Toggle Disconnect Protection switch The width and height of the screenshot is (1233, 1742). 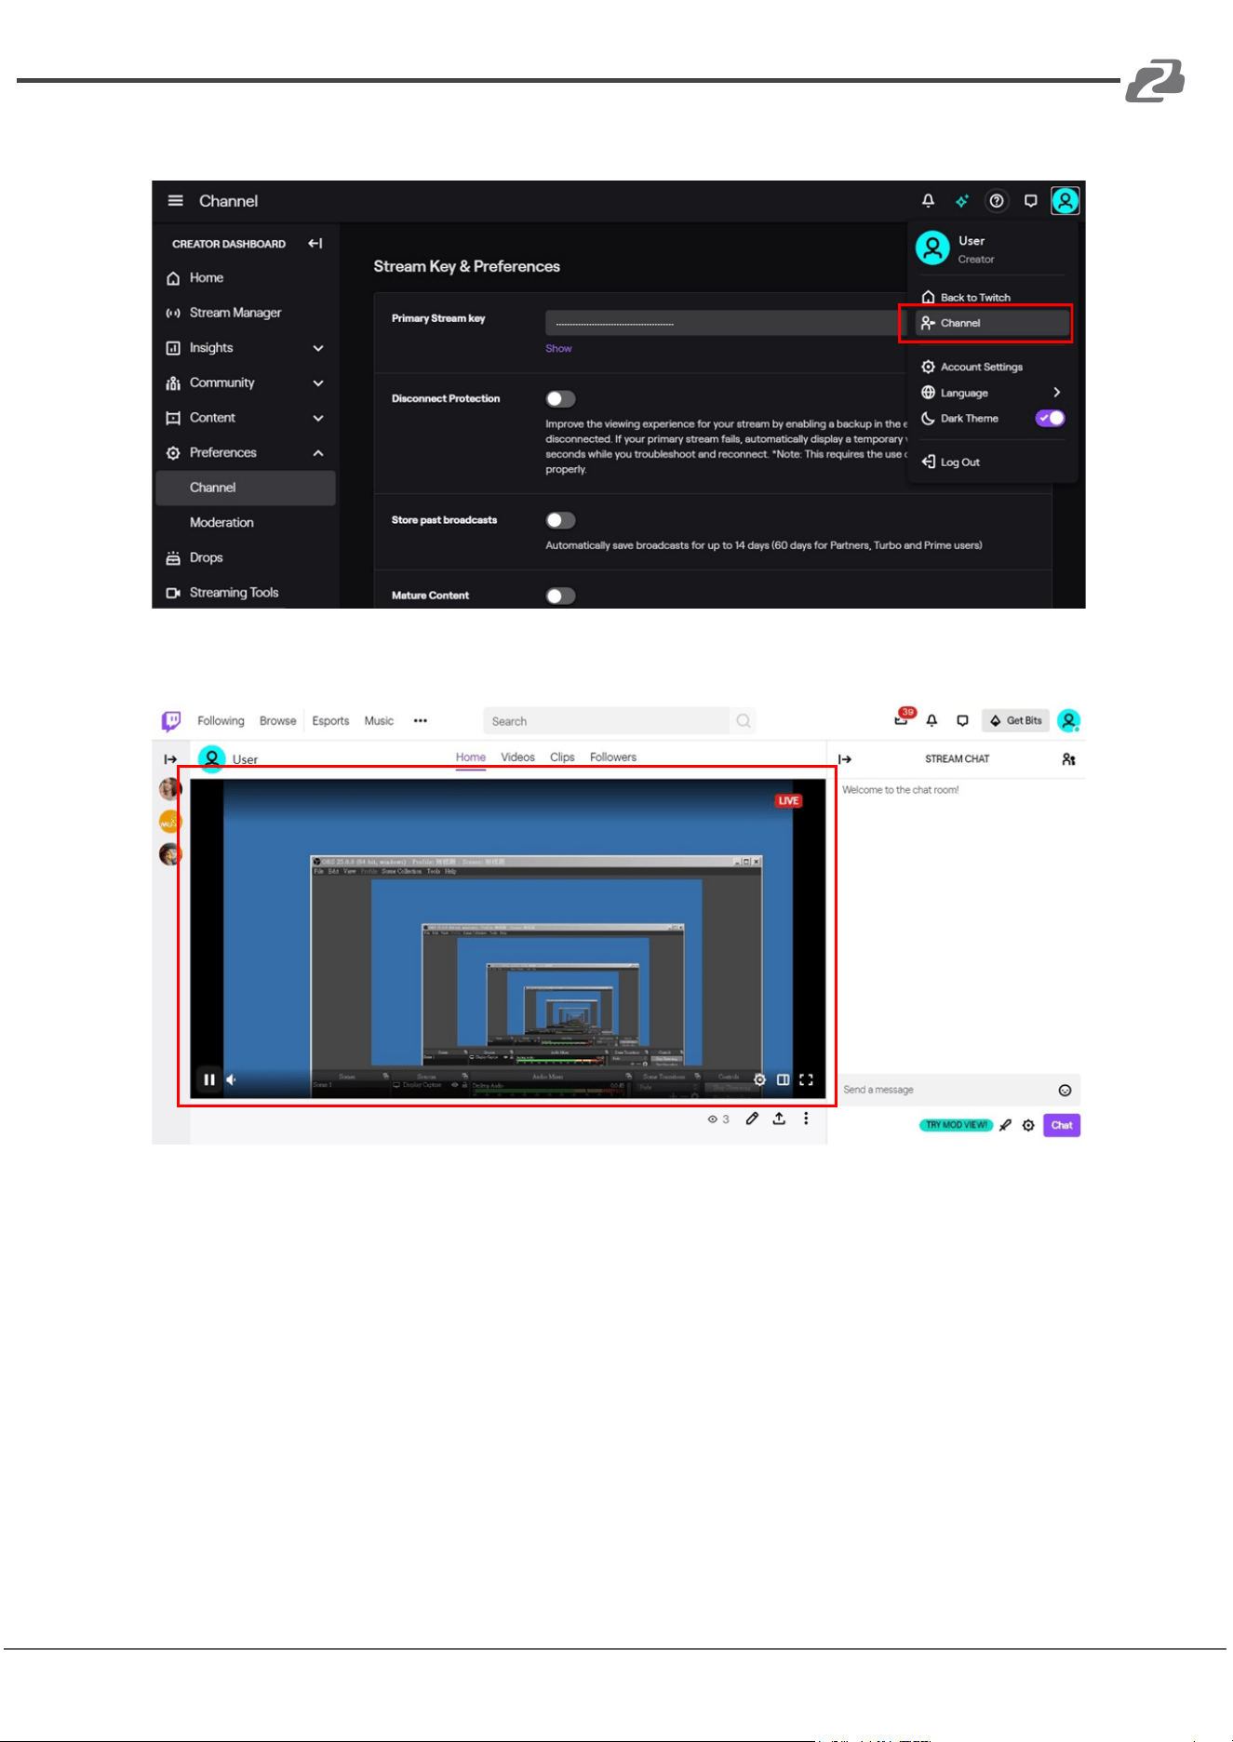(x=561, y=399)
